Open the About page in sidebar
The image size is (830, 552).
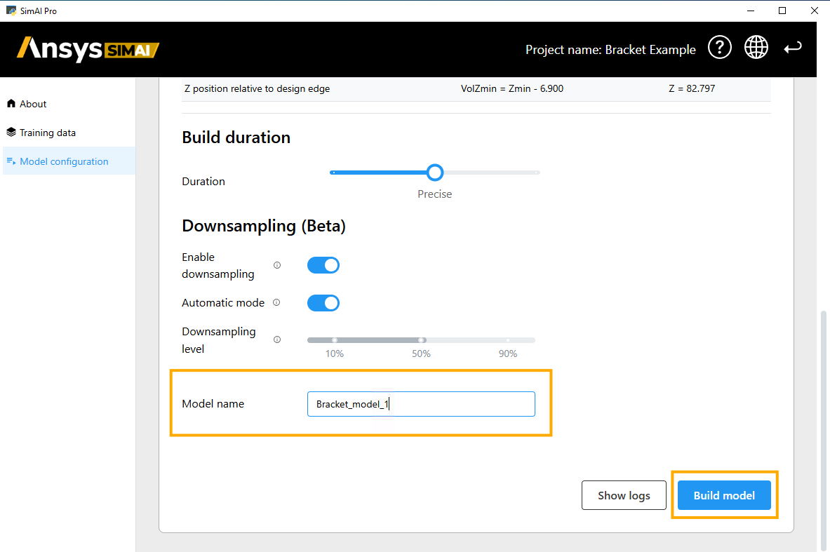[x=33, y=104]
